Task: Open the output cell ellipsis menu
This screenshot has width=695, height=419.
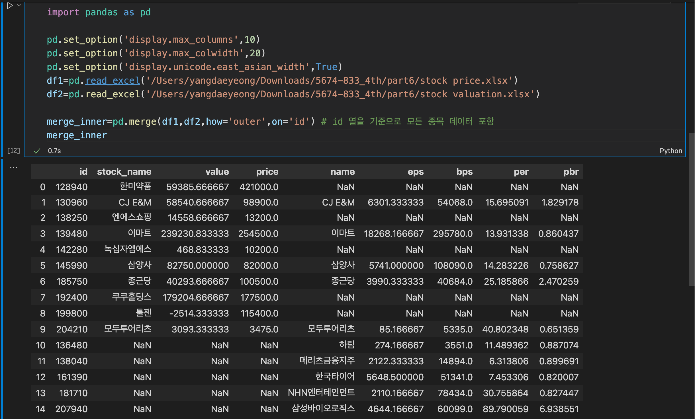Action: [x=14, y=167]
